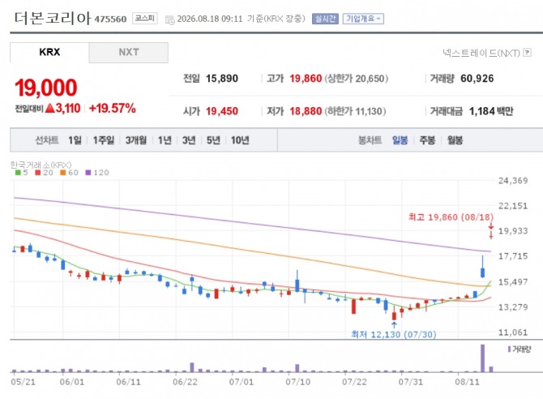Switch to 주봉 weekly candle chart
Image resolution: width=543 pixels, height=399 pixels.
click(427, 140)
